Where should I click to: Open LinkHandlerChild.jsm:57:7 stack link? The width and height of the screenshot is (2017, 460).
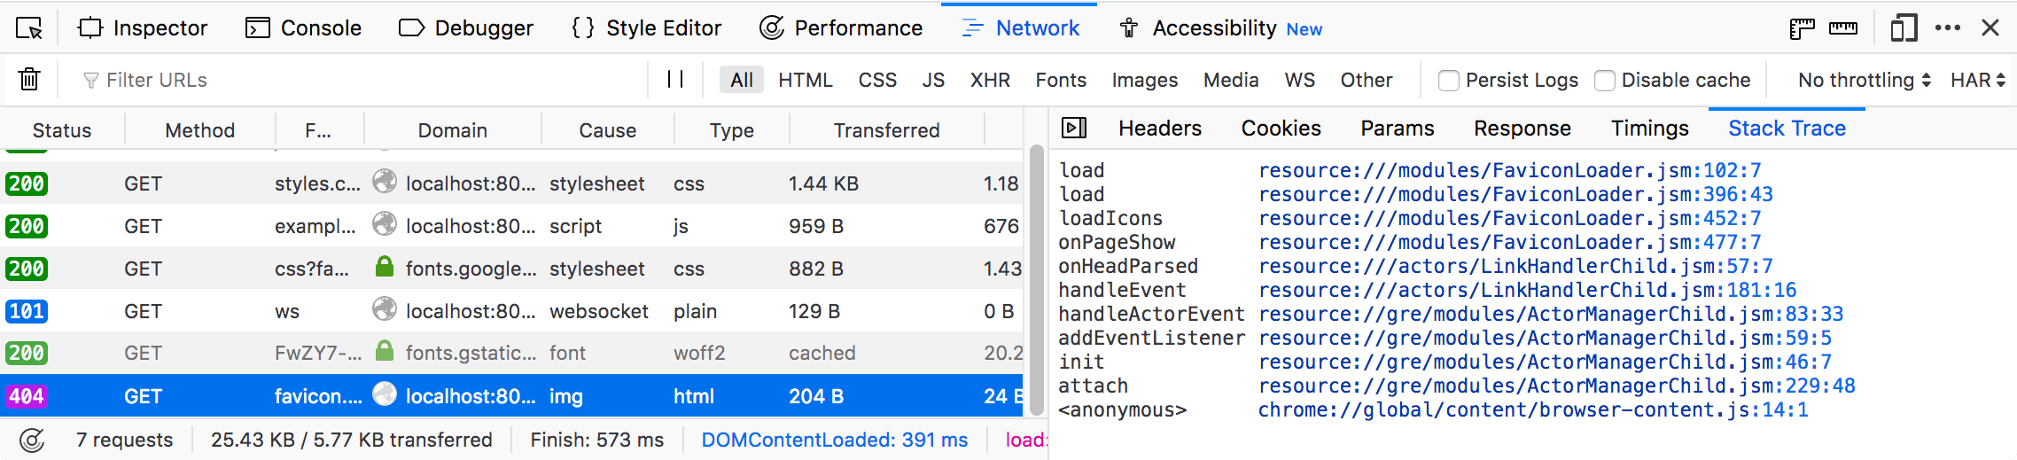point(1516,266)
